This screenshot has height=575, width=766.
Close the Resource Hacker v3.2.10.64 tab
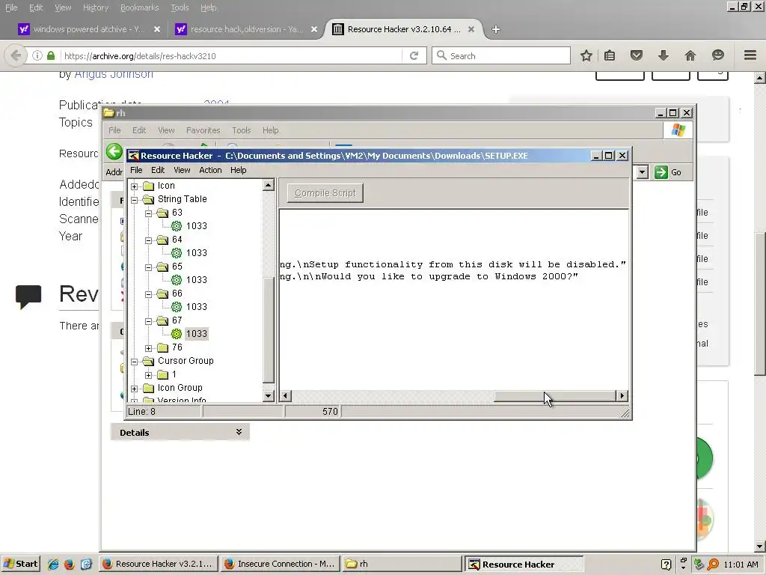[x=471, y=29]
